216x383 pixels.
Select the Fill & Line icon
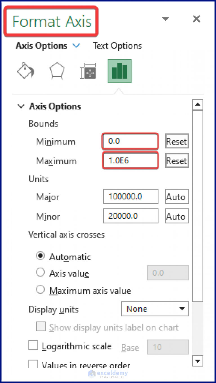(26, 71)
